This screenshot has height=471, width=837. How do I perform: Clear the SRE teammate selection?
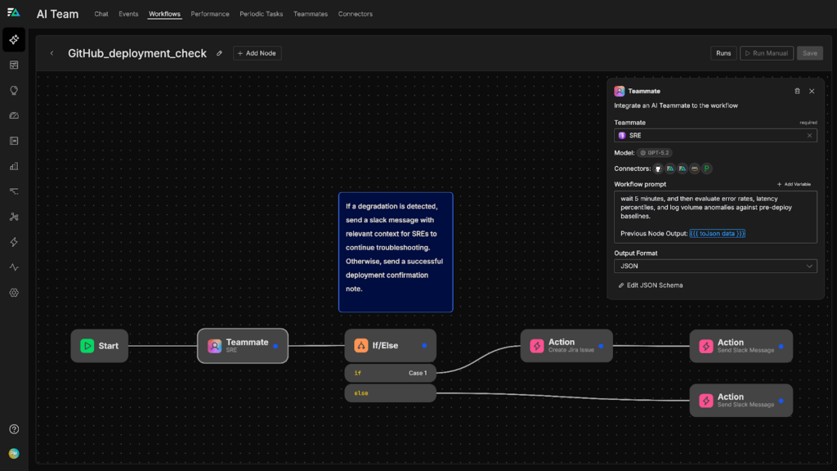pyautogui.click(x=809, y=136)
